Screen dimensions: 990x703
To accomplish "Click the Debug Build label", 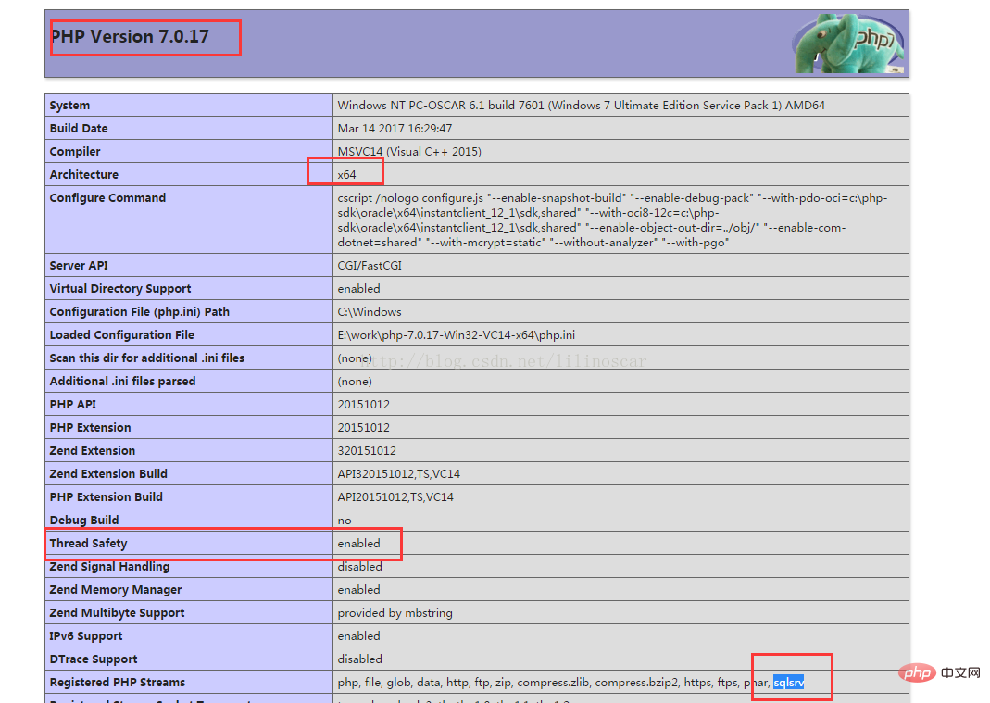I will pos(84,521).
